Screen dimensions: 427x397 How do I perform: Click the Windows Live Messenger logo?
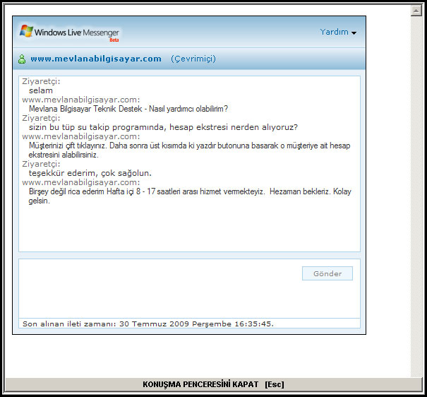pos(69,33)
